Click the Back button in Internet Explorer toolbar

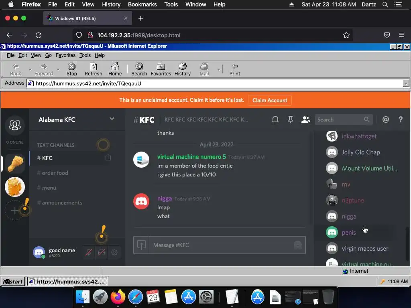tap(16, 69)
